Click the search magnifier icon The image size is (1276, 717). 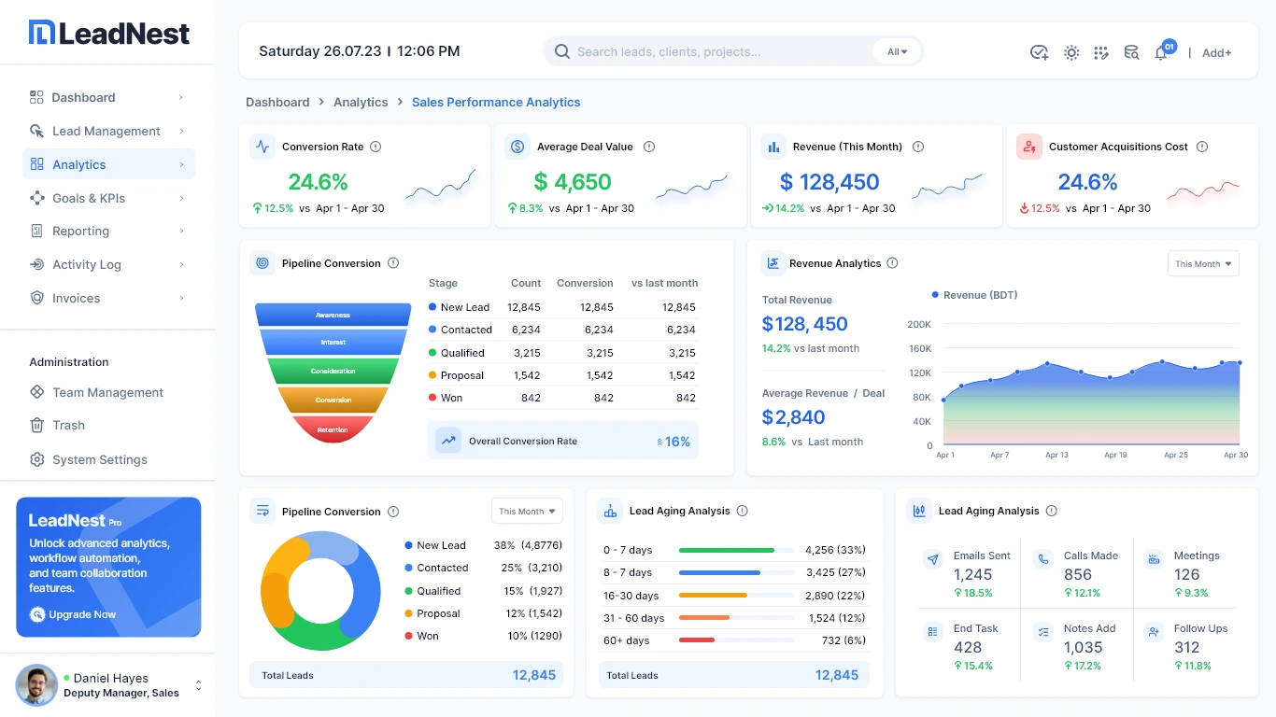[562, 51]
